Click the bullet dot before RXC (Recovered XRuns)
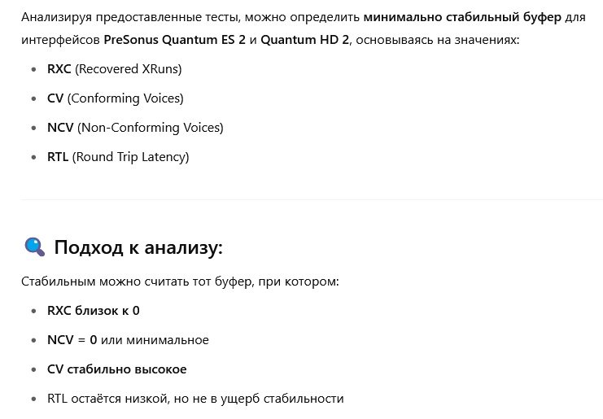Screen dimensions: 603x419 click(x=34, y=70)
